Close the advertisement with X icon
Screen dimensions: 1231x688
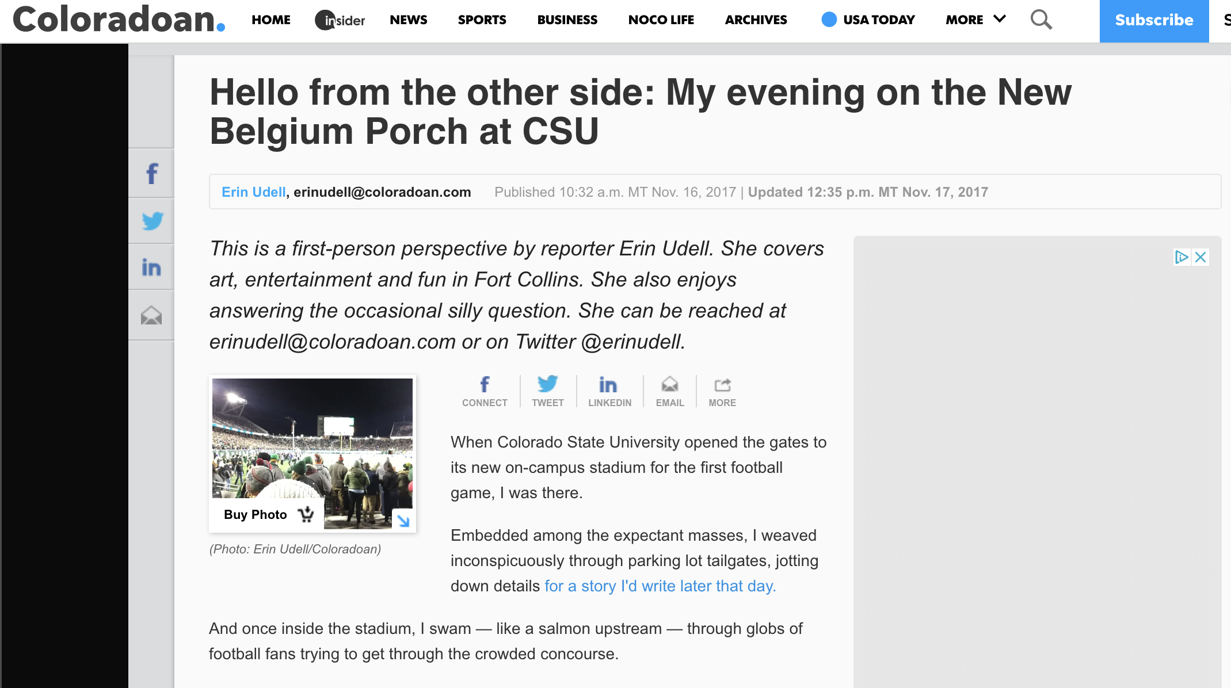coord(1200,257)
